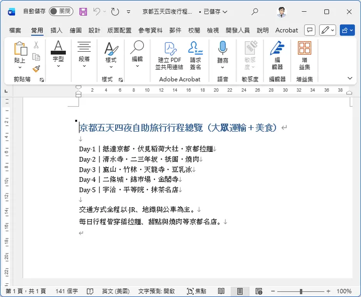The height and width of the screenshot is (297, 361).
Task: Click the blue Share button
Action: [347, 30]
